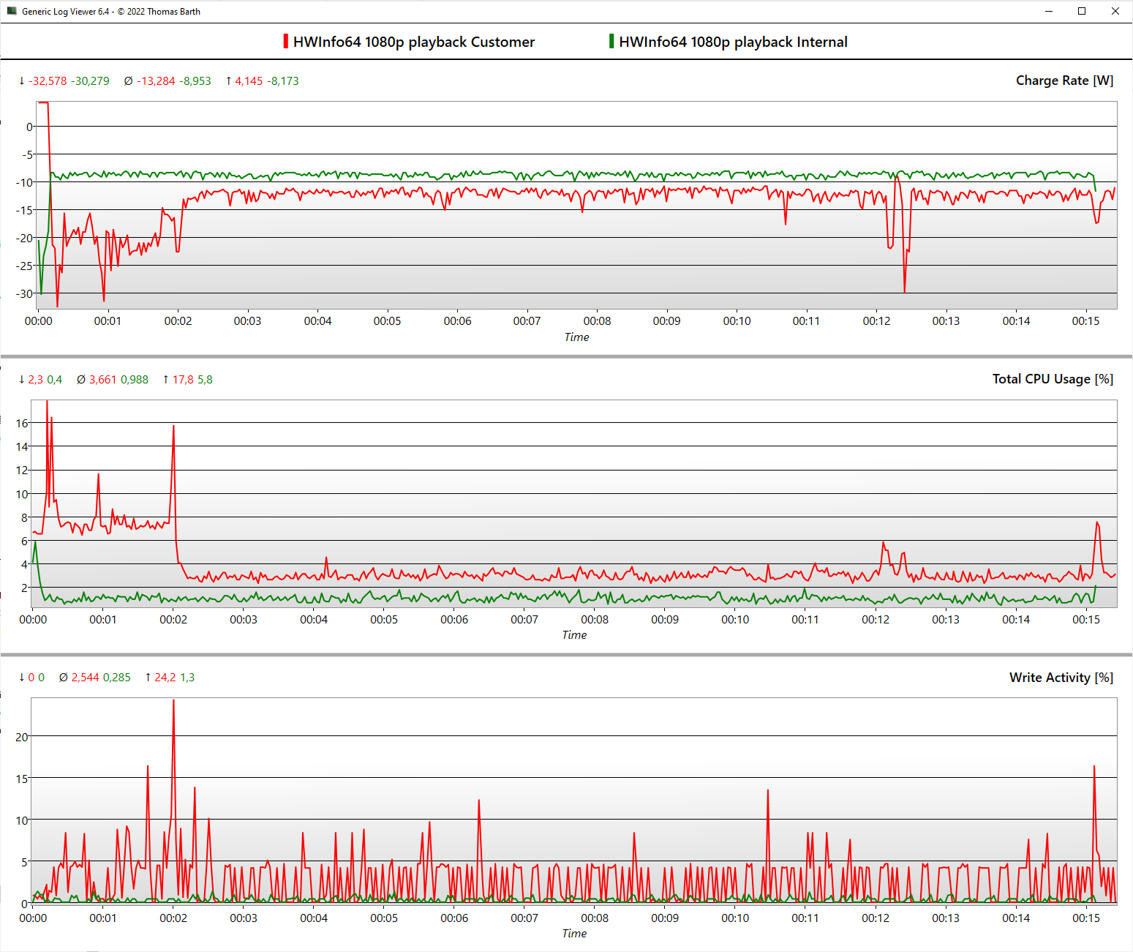The image size is (1133, 952).
Task: Click the Charge Rate [W] chart title
Action: pos(1064,80)
